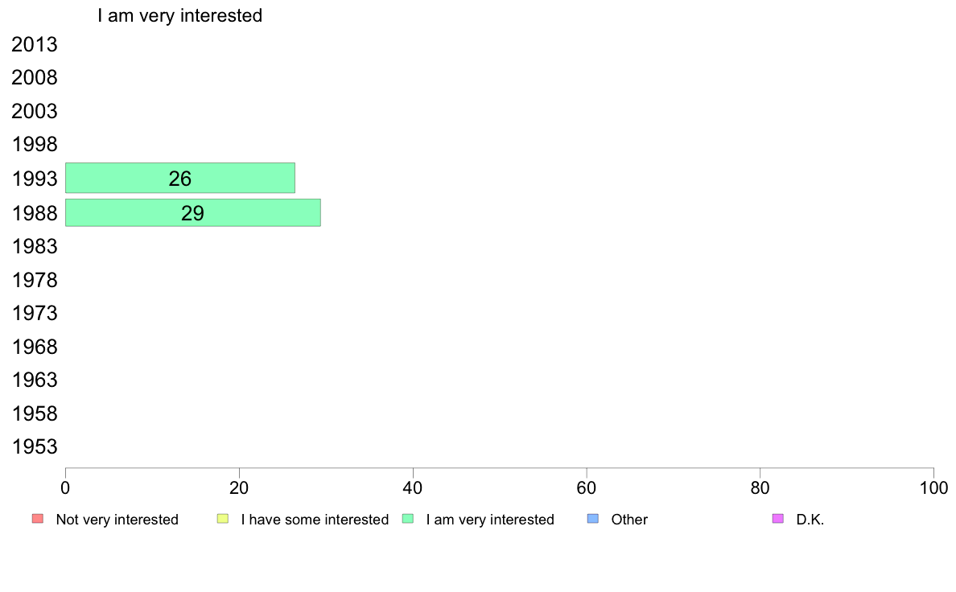
Task: Click the blue Other legend swatch
Action: coord(592,519)
